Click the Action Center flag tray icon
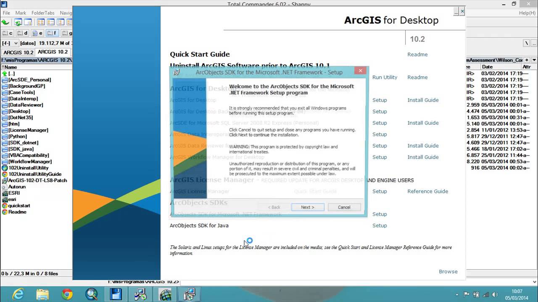This screenshot has height=302, width=538. pos(467,294)
